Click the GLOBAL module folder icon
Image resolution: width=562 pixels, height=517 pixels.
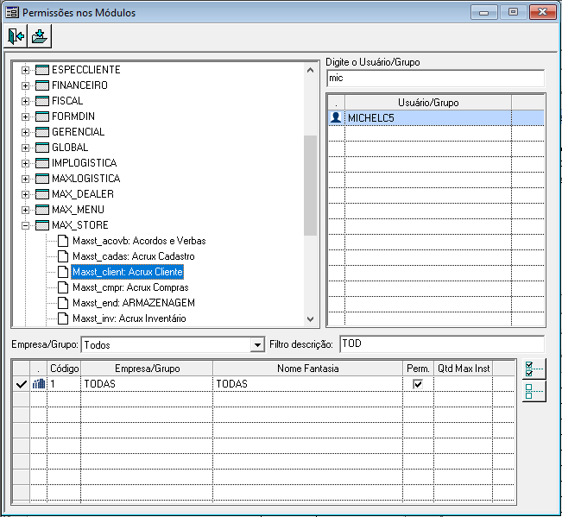coord(42,148)
